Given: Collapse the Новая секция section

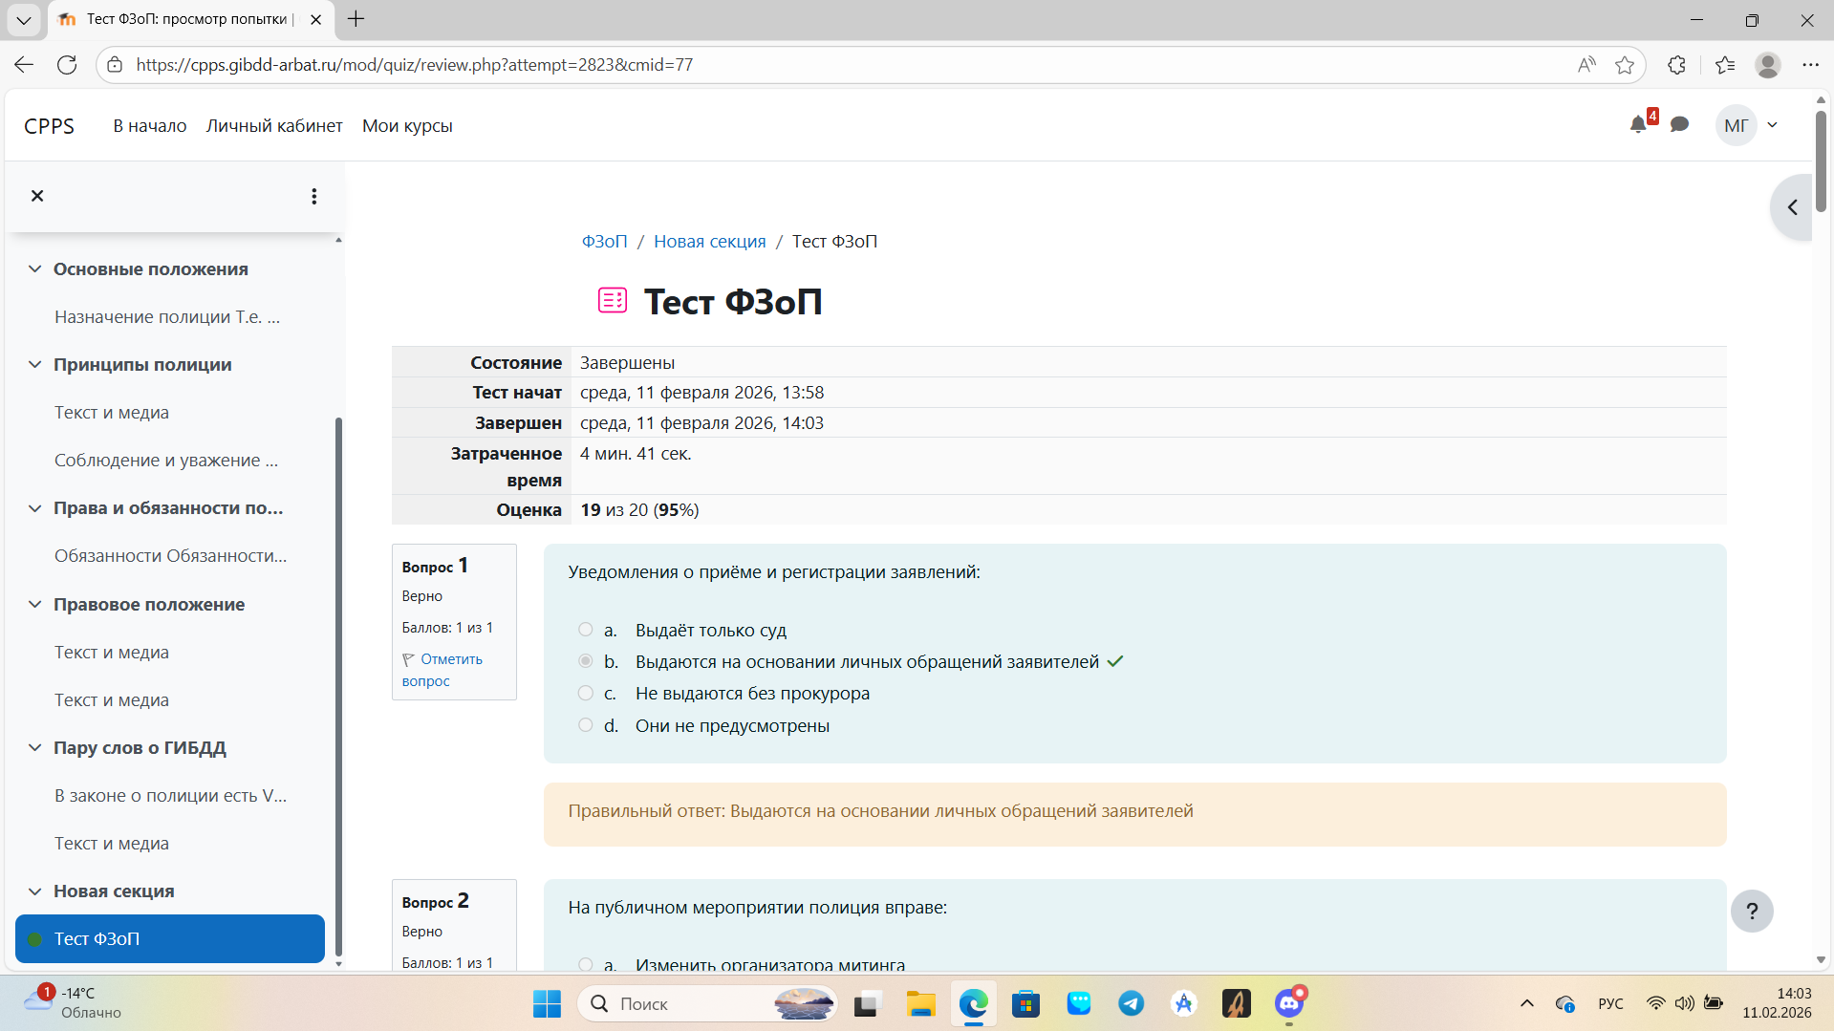Looking at the screenshot, I should 35,891.
